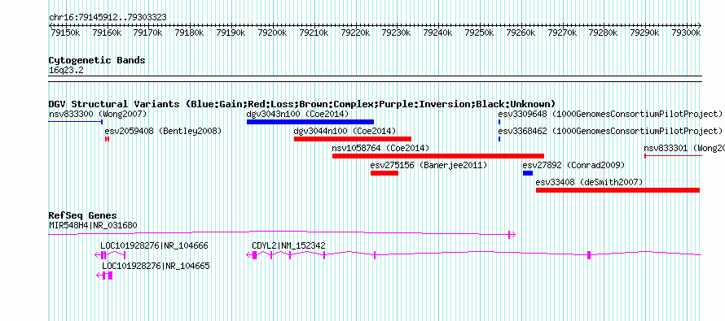Click the MIR548H4 gene track line
The height and width of the screenshot is (321, 725).
282,233
